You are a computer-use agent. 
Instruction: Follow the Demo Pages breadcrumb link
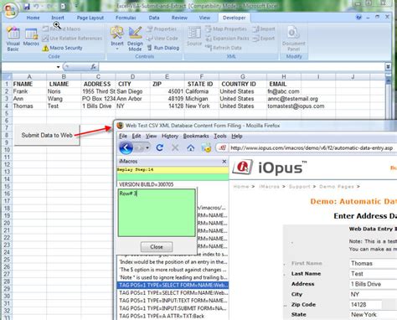[x=337, y=187]
